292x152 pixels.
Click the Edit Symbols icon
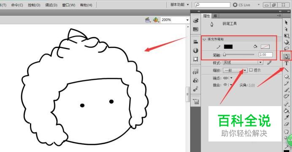[x=156, y=20]
